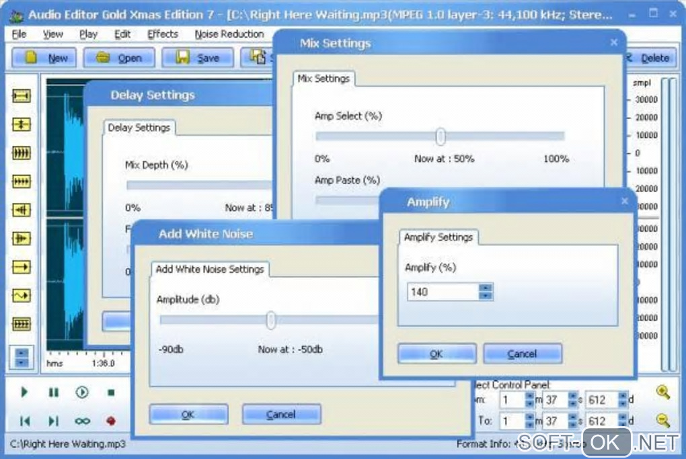Viewport: 686px width, 459px height.
Task: Select the Delay Settings tab
Action: [139, 128]
